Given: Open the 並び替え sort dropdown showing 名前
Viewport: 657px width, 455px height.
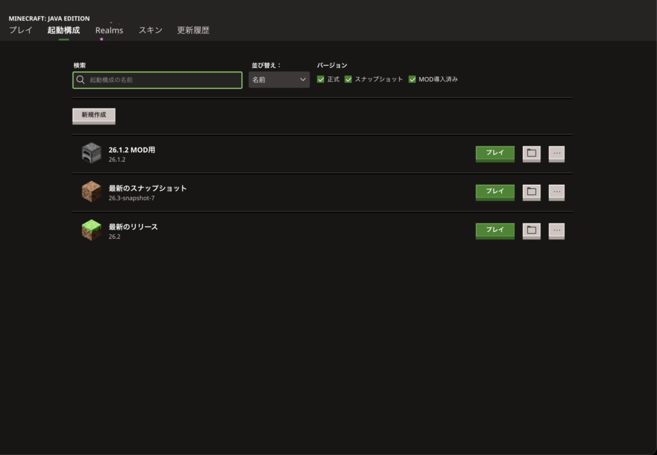Looking at the screenshot, I should (279, 80).
